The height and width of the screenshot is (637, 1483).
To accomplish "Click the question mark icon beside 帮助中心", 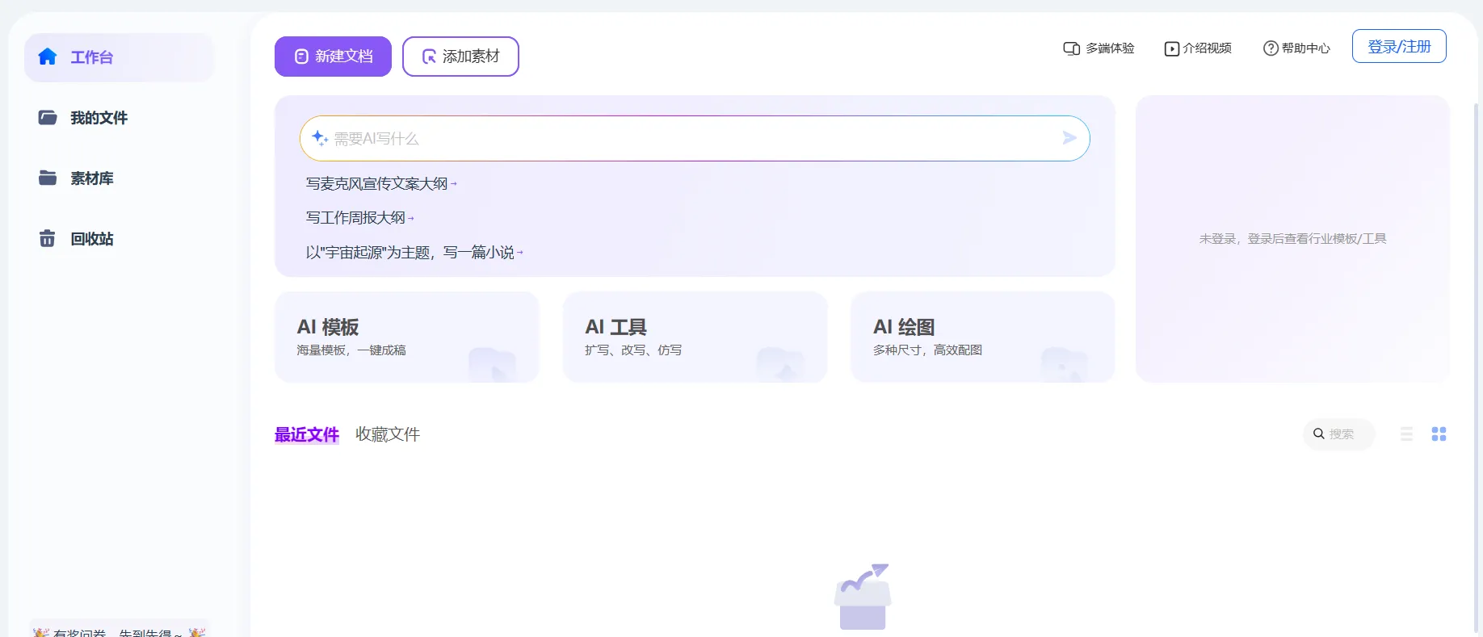I will tap(1271, 48).
